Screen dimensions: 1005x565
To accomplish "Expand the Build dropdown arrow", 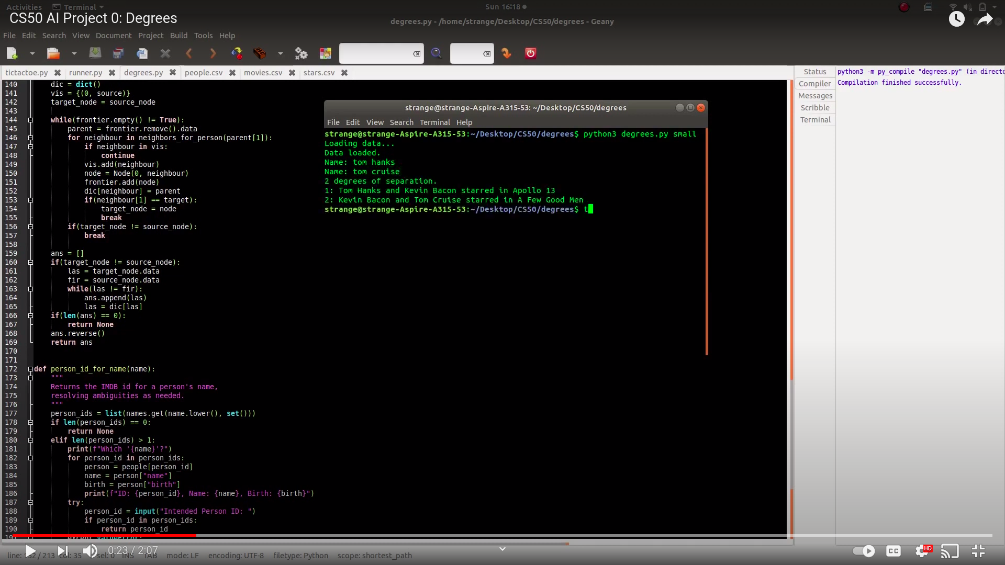I will 281,53.
